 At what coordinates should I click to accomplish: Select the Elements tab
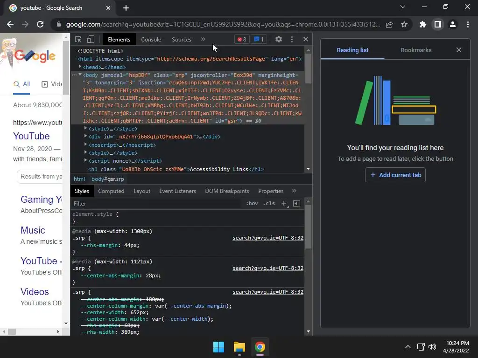[x=119, y=39]
